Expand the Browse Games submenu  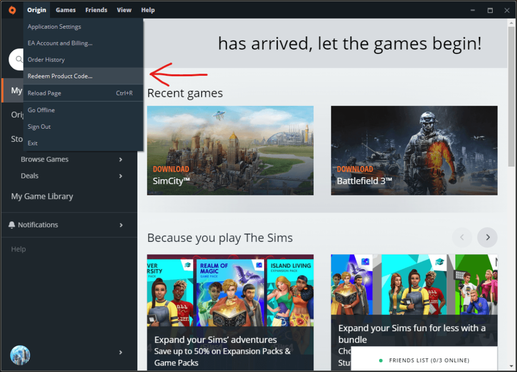(121, 160)
